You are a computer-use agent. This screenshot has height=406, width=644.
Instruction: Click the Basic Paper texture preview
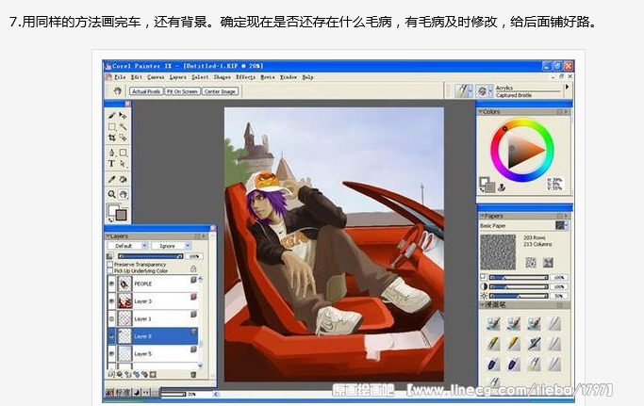coord(498,252)
